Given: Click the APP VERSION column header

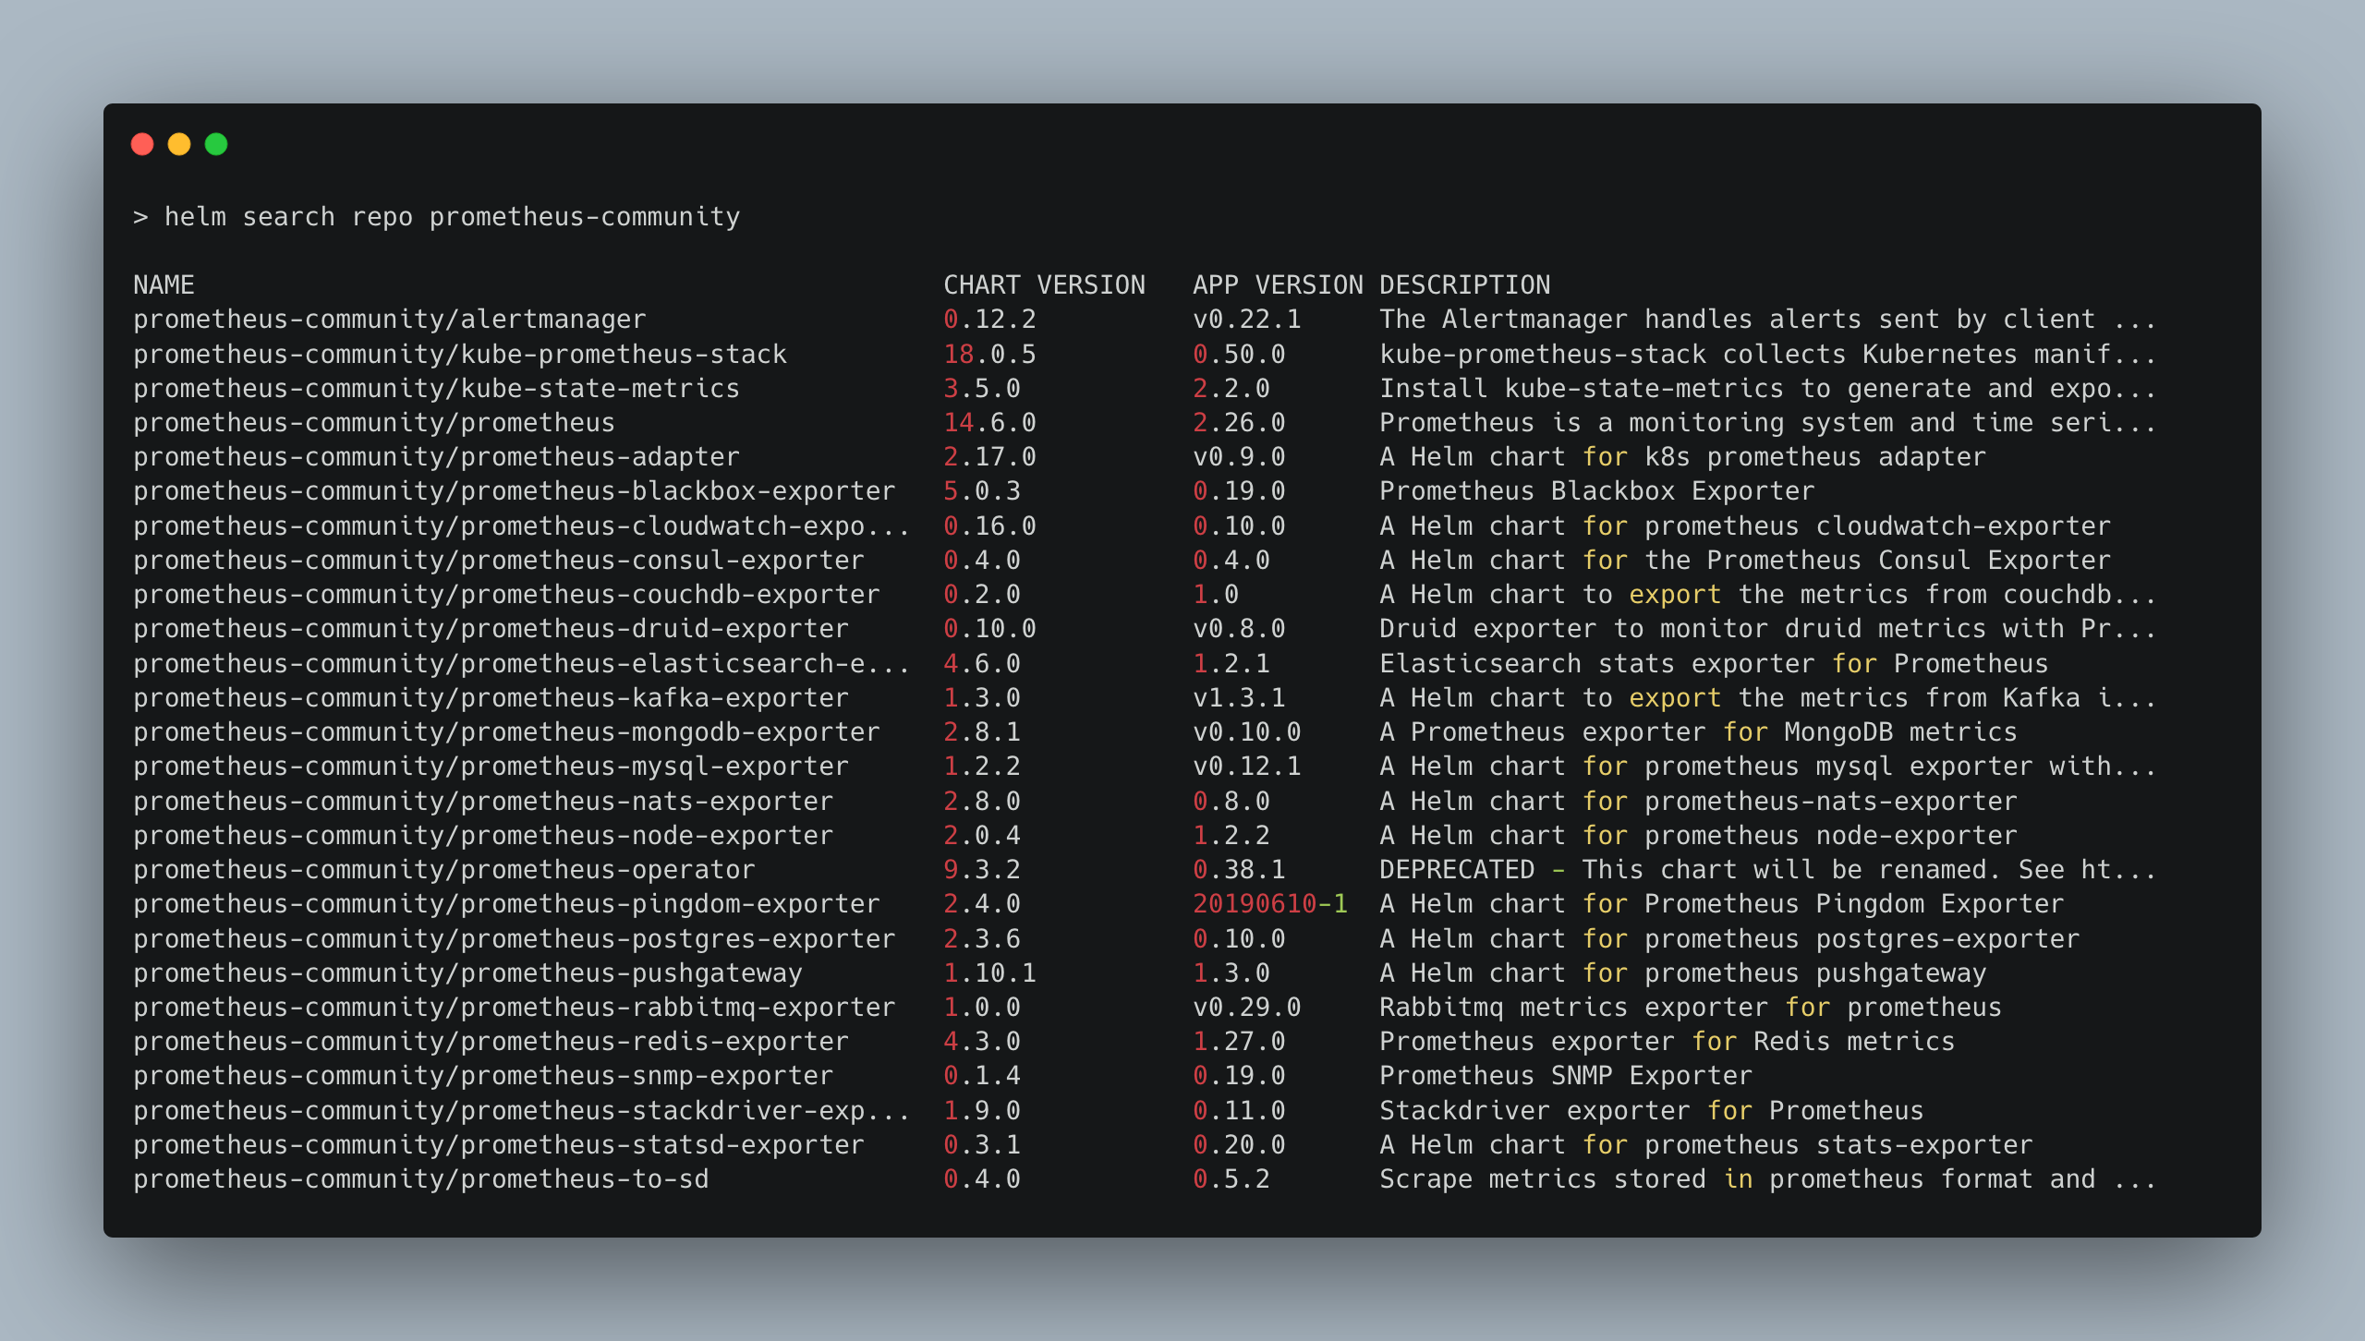Looking at the screenshot, I should 1277,284.
